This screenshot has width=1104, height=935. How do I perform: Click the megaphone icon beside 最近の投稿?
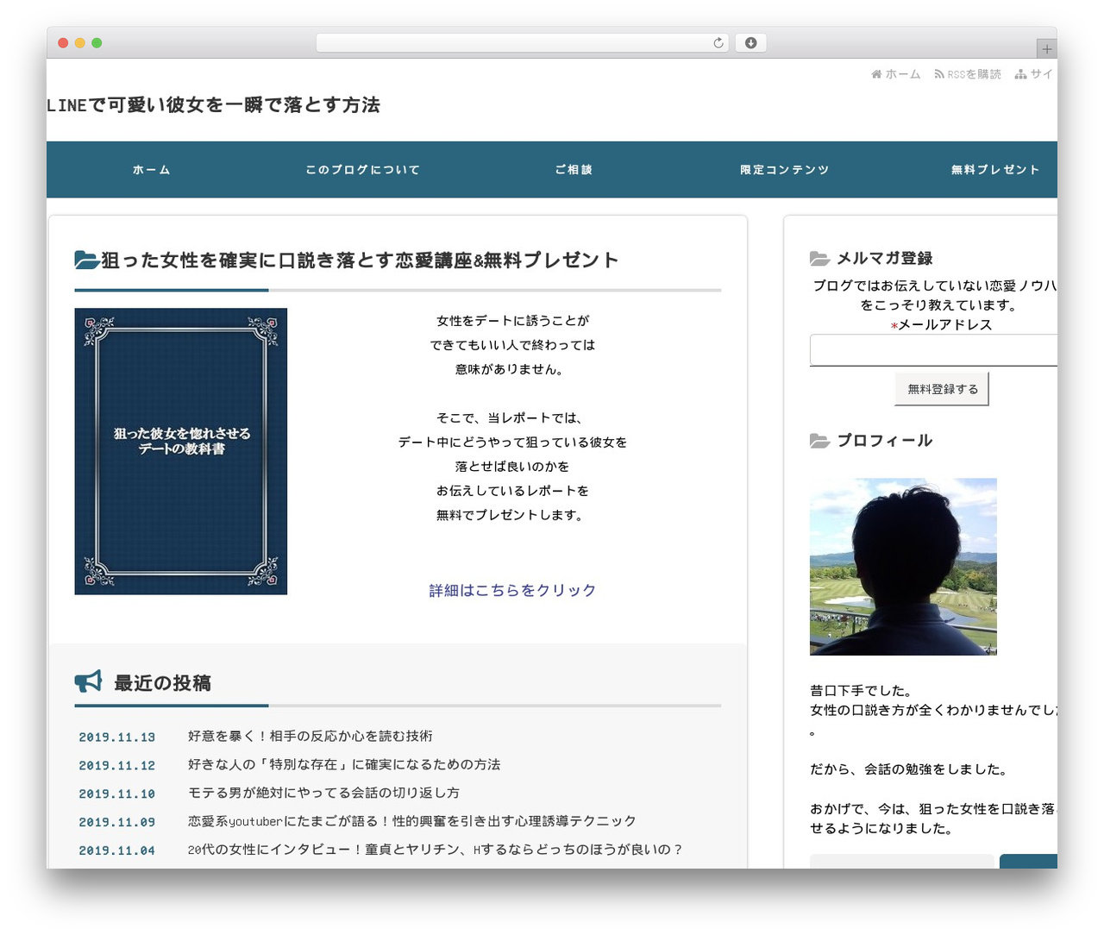tap(88, 681)
